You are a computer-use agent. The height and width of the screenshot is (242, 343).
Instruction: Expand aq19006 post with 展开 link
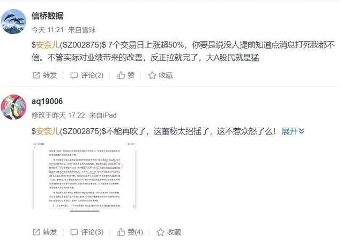click(x=293, y=131)
